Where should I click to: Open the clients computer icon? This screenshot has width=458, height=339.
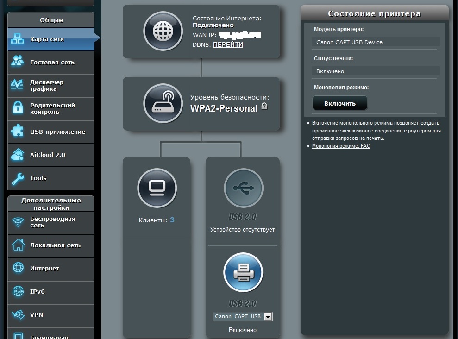tap(157, 188)
